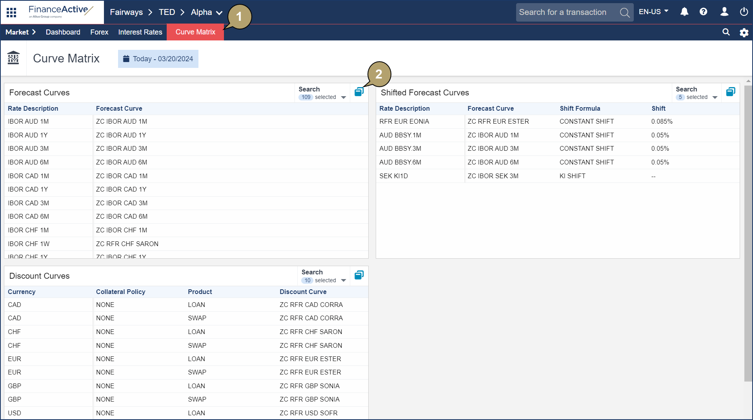753x420 pixels.
Task: Select ZC IBOR AUD 1Y forecast curve cell
Action: [121, 135]
